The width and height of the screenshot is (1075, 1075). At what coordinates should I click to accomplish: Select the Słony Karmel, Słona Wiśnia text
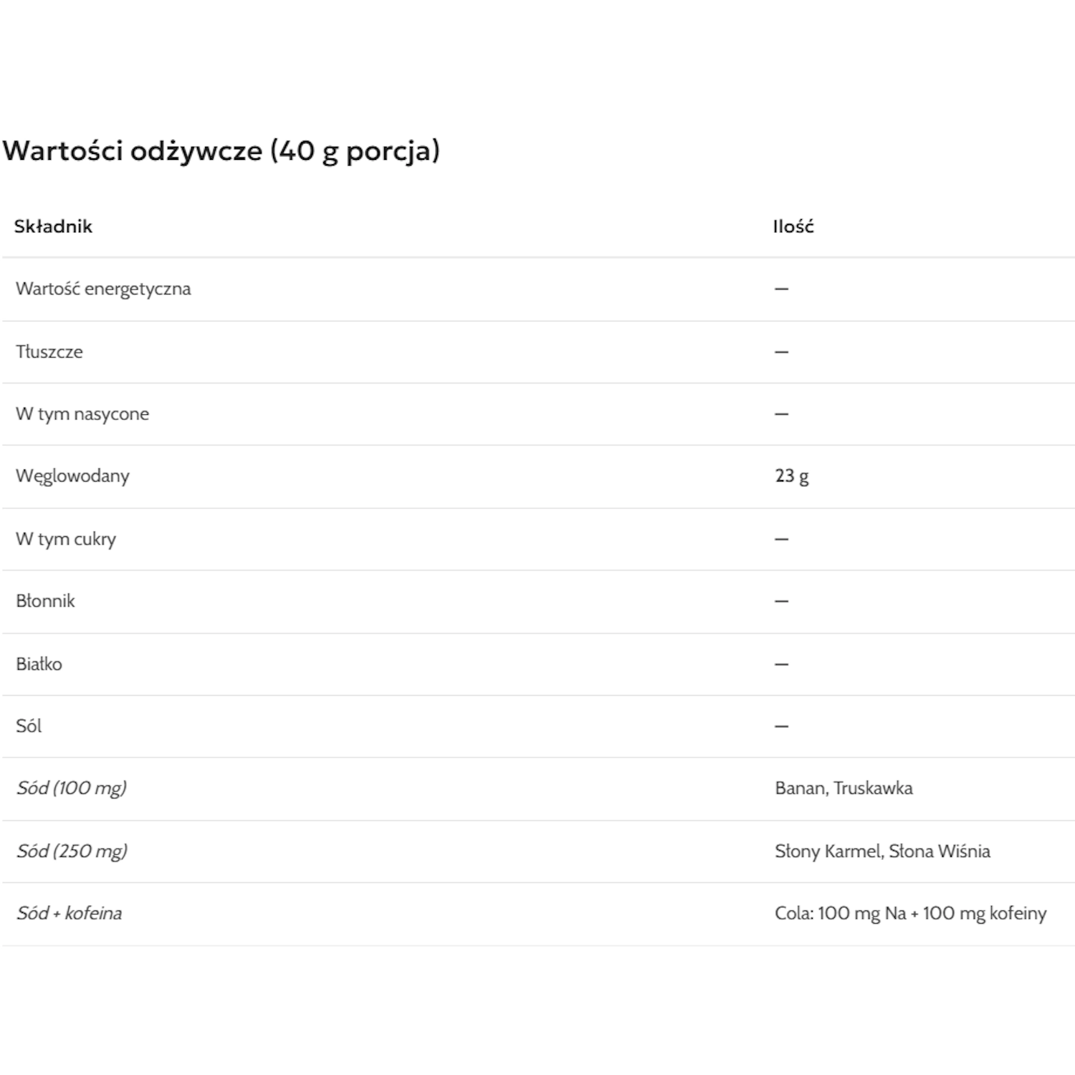coord(882,851)
